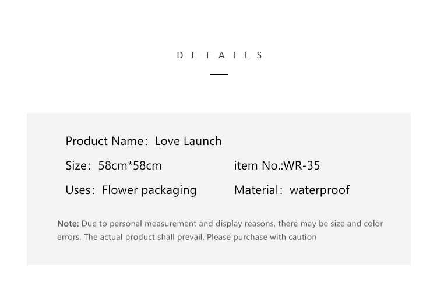Select the WR-35 item number
Image resolution: width=437 pixels, height=286 pixels.
[x=302, y=165]
